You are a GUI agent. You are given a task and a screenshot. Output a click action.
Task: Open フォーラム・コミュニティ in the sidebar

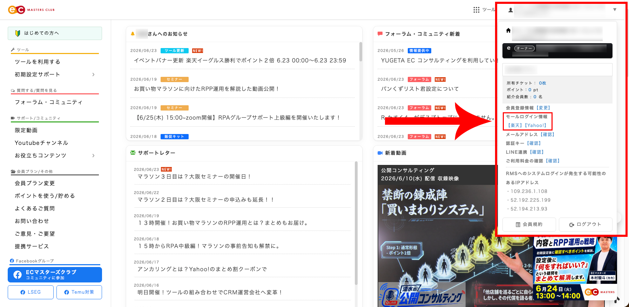coord(49,102)
